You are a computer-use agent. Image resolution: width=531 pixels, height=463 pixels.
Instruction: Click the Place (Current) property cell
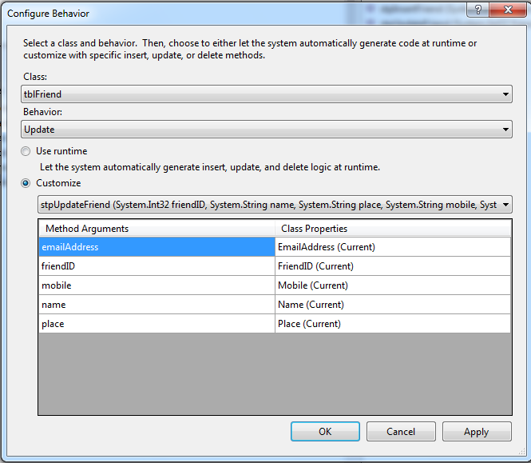click(x=393, y=324)
